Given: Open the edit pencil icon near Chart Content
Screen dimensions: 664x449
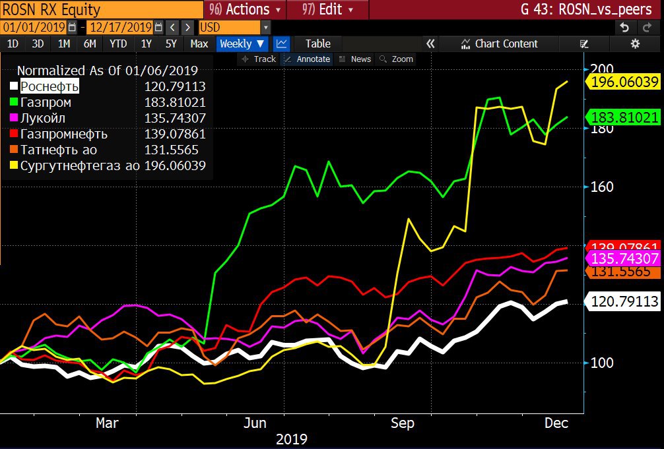Looking at the screenshot, I should pos(584,44).
